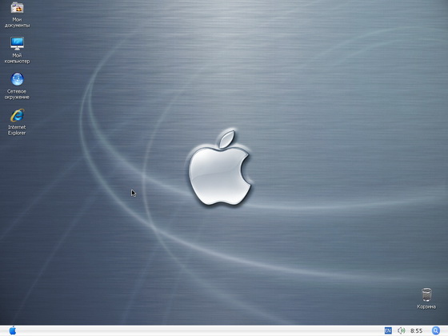Open the Apple-logo Start menu button
The height and width of the screenshot is (336, 448).
13,330
